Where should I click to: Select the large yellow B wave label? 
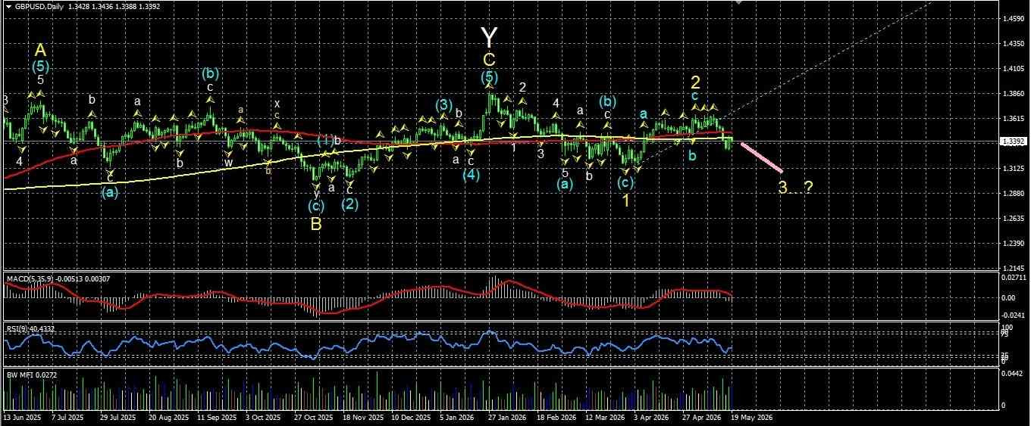(x=316, y=223)
